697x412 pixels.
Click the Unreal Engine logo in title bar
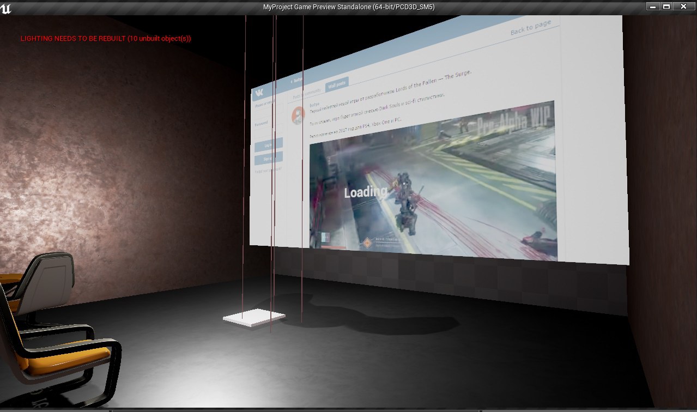point(6,8)
